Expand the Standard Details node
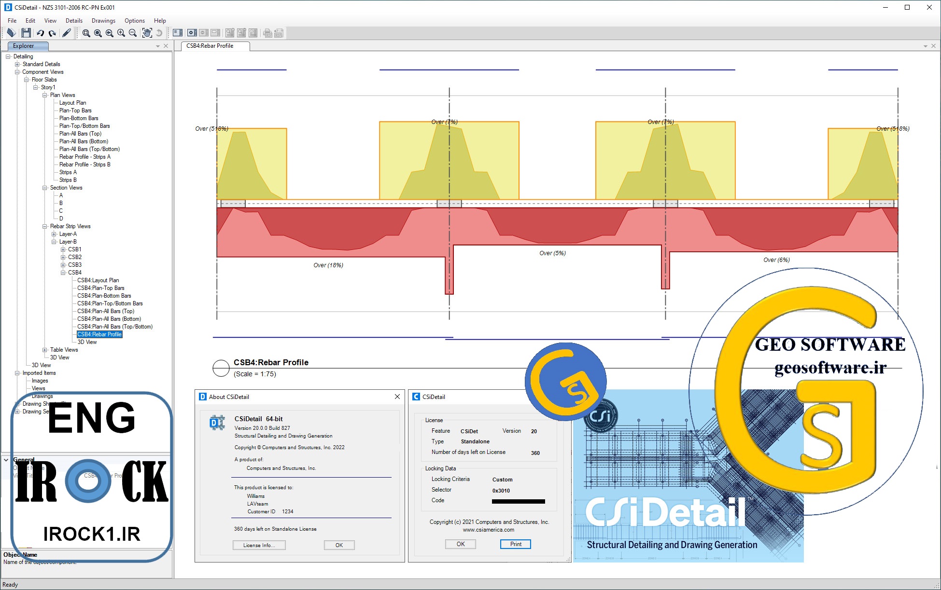This screenshot has width=941, height=590. coord(17,64)
